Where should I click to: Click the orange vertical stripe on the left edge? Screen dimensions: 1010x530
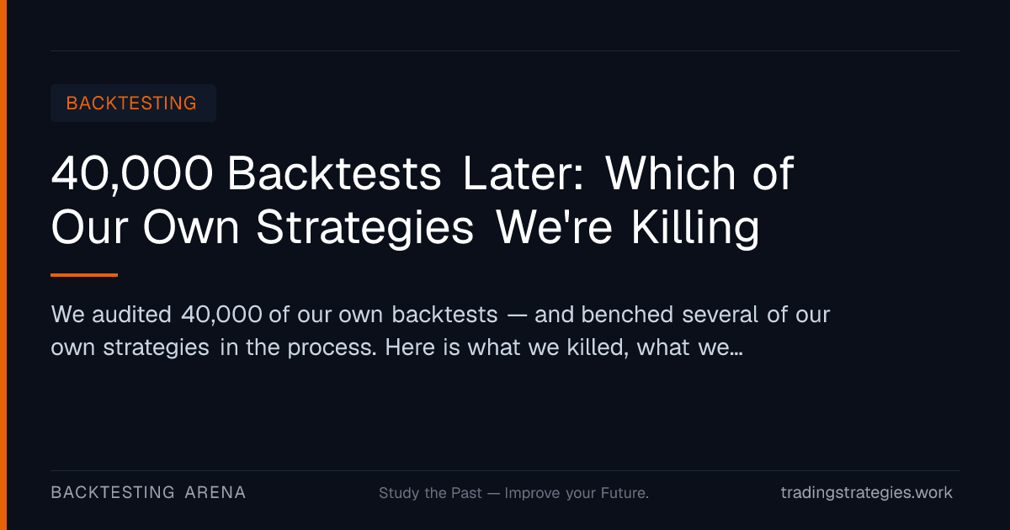coord(3,265)
